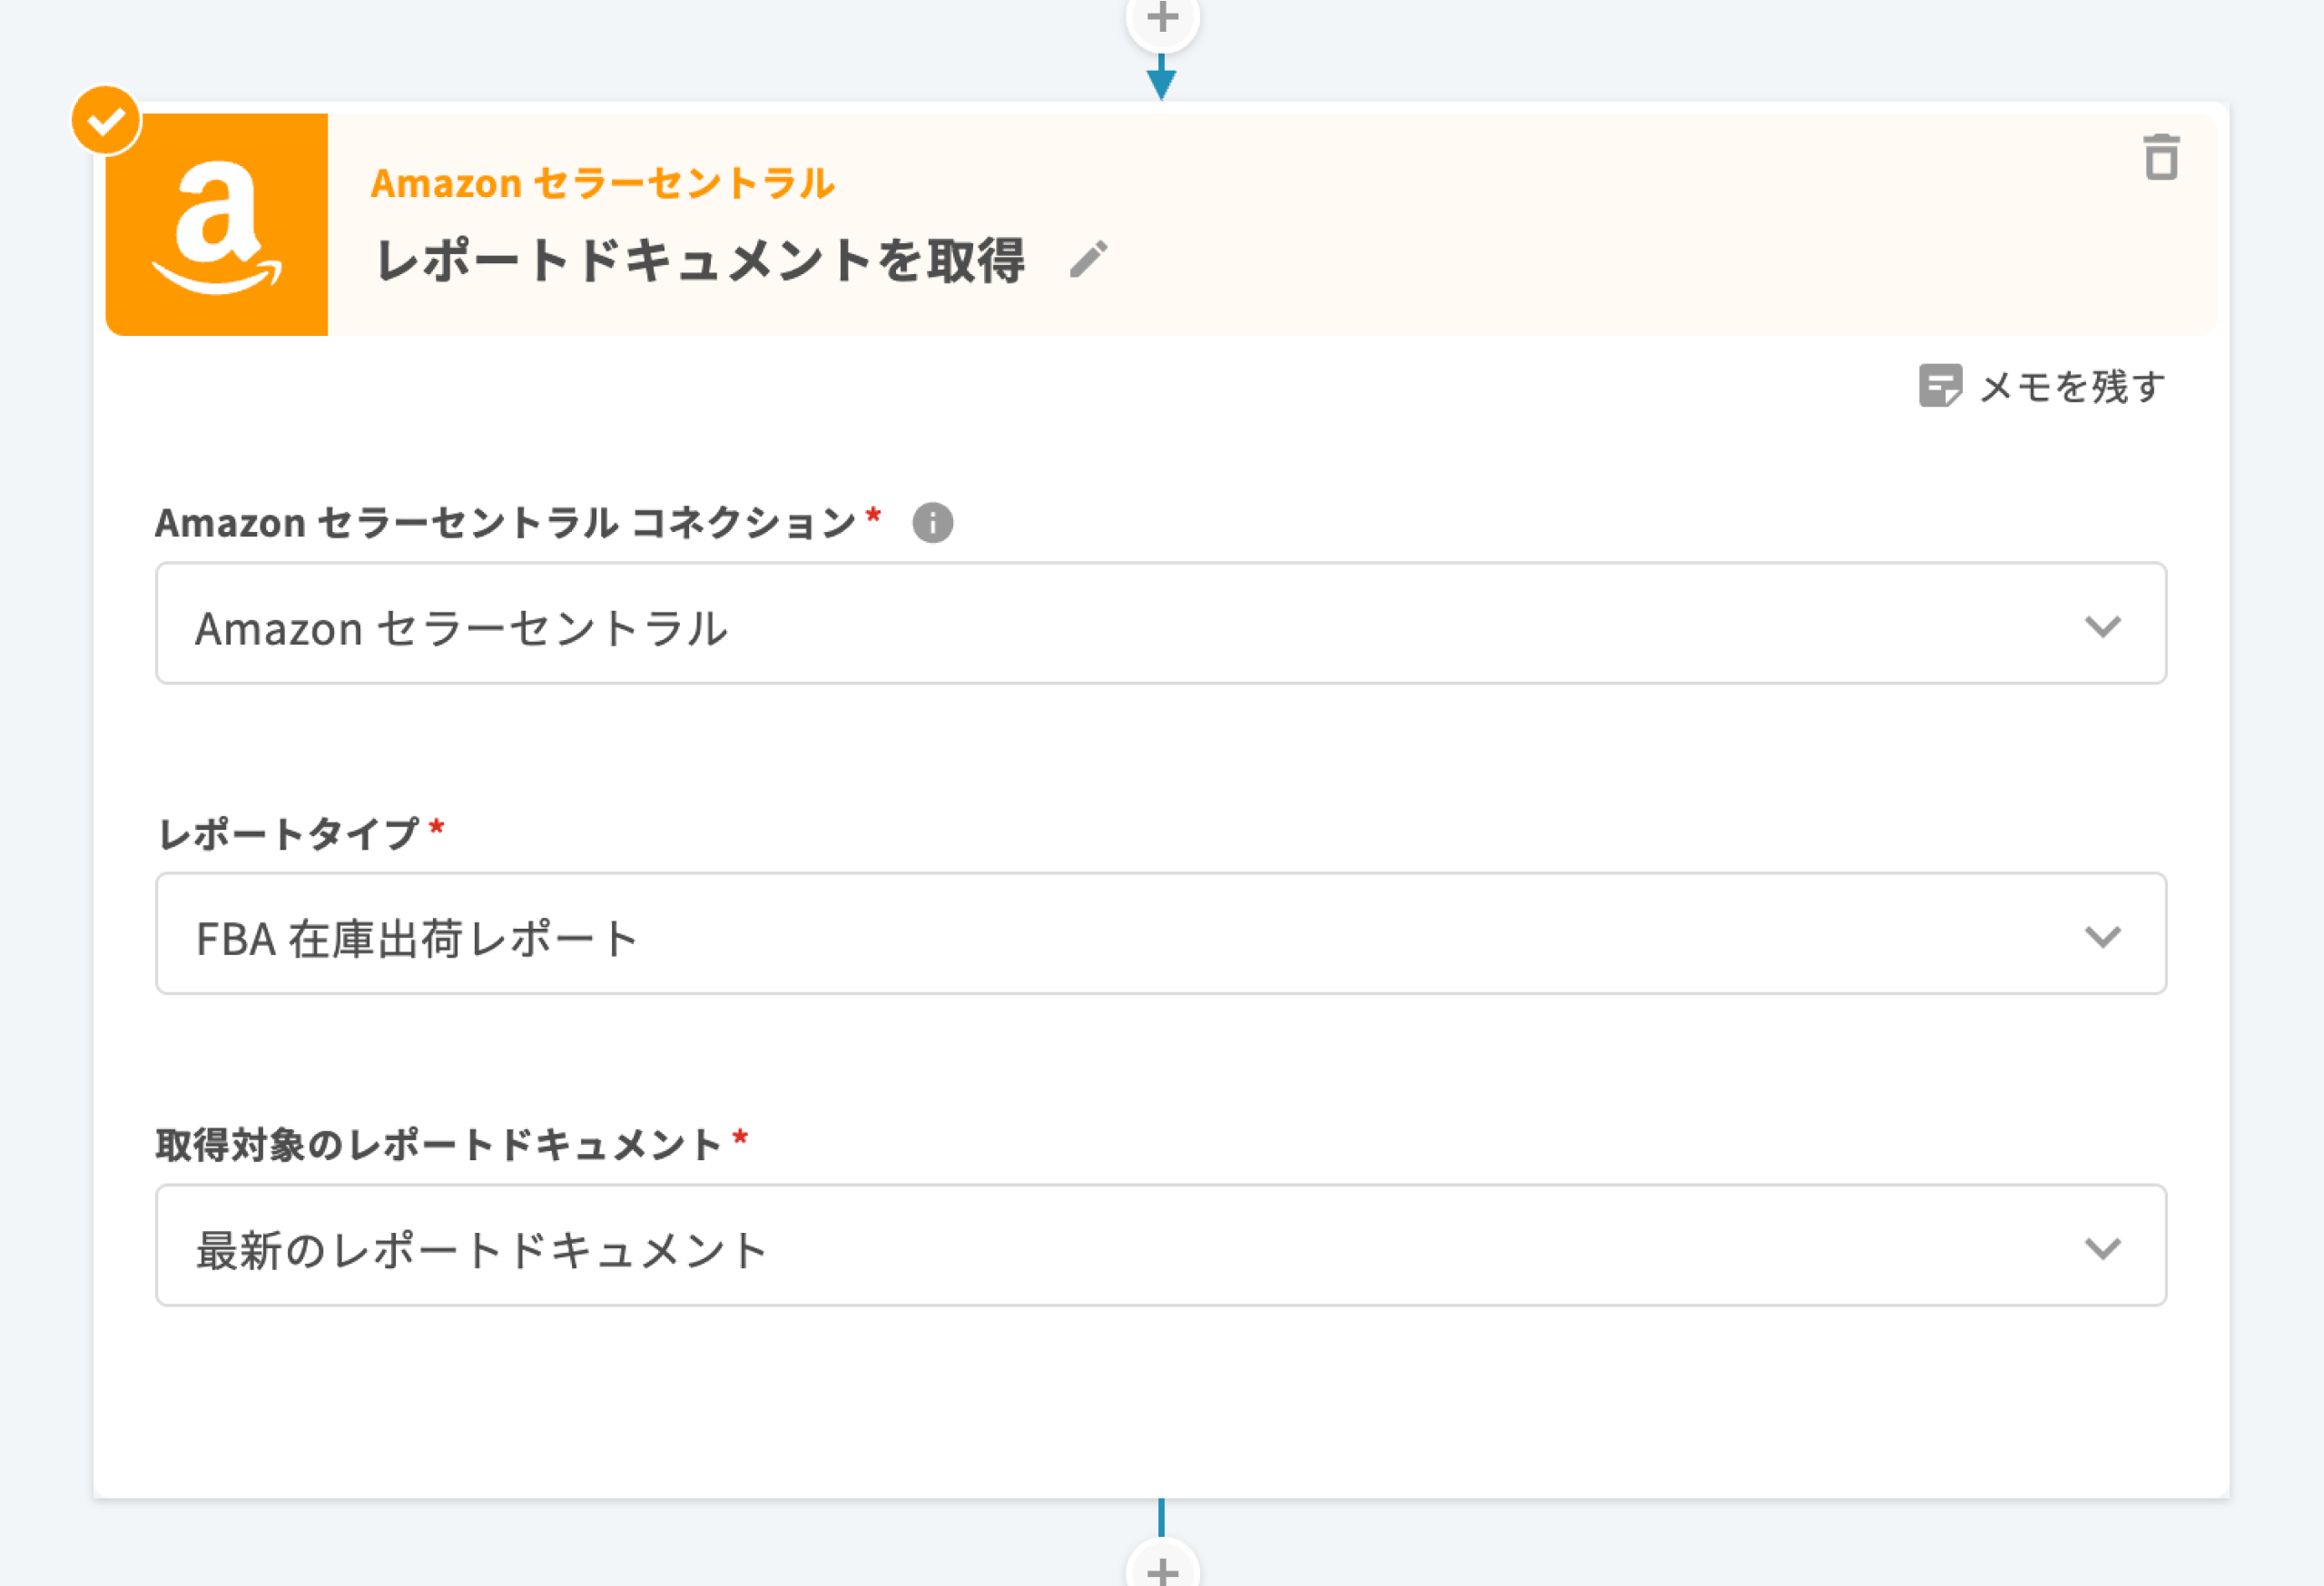
Task: Delete the step with the trash icon
Action: 2161,158
